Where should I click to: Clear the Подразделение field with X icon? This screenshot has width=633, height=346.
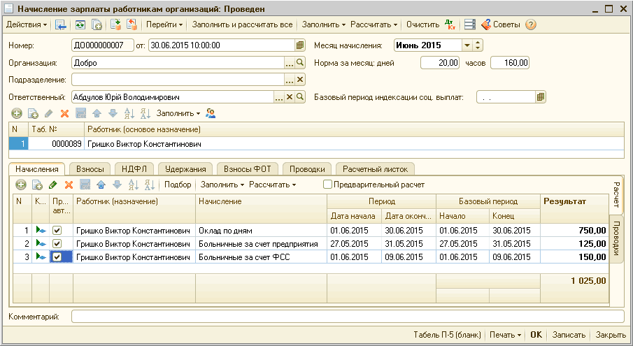[300, 80]
